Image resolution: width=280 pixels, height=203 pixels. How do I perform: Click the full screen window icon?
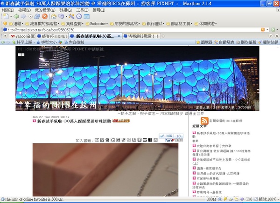[x=87, y=17]
